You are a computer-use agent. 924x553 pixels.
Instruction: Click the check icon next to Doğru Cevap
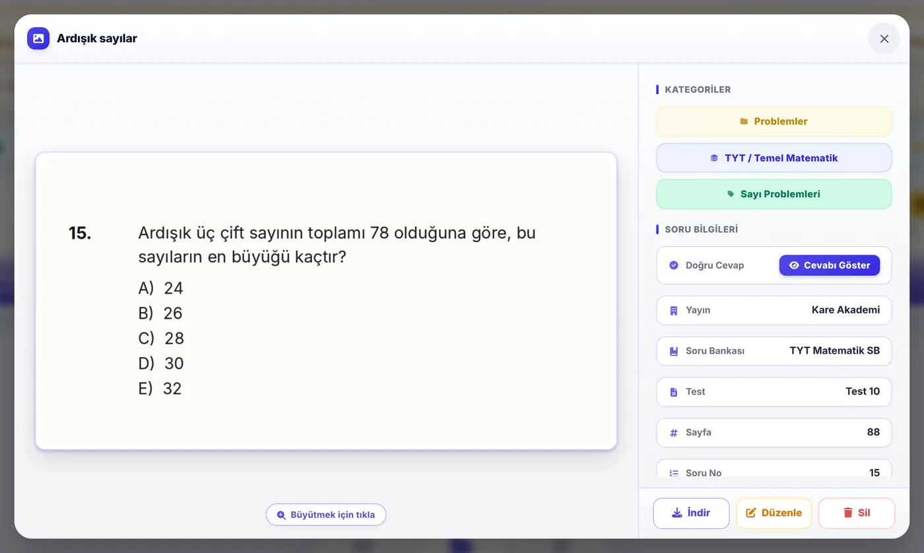click(674, 265)
